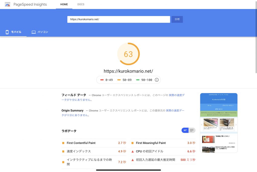The width and height of the screenshot is (257, 172).
Task: Click the PageSpeed Insights logo icon
Action: (x=8, y=5)
